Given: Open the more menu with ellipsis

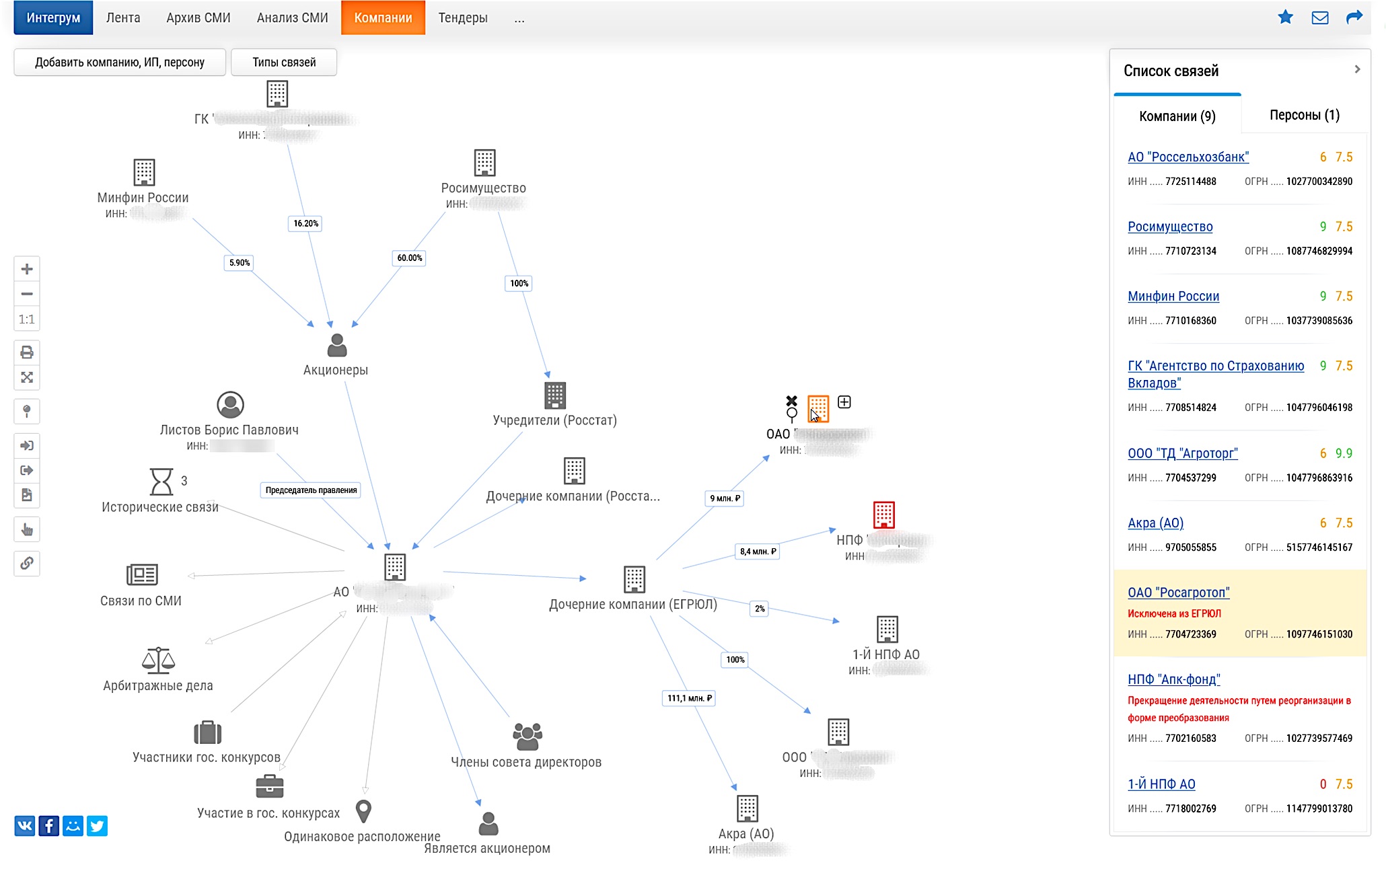Looking at the screenshot, I should [x=519, y=18].
